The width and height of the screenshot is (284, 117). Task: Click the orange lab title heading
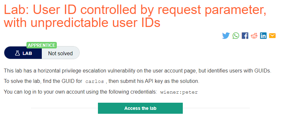click(135, 16)
